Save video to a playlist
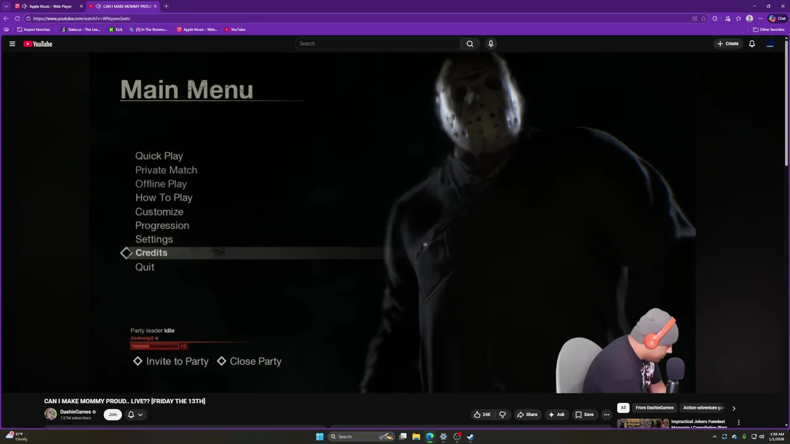Image resolution: width=790 pixels, height=444 pixels. (x=584, y=414)
